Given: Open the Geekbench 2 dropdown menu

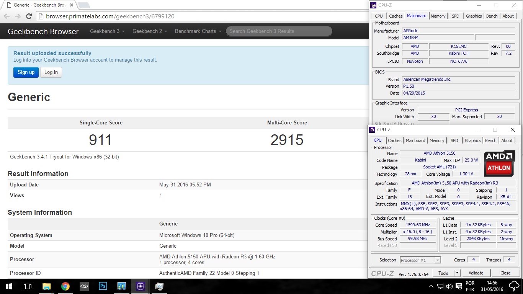Looking at the screenshot, I should pos(150,31).
